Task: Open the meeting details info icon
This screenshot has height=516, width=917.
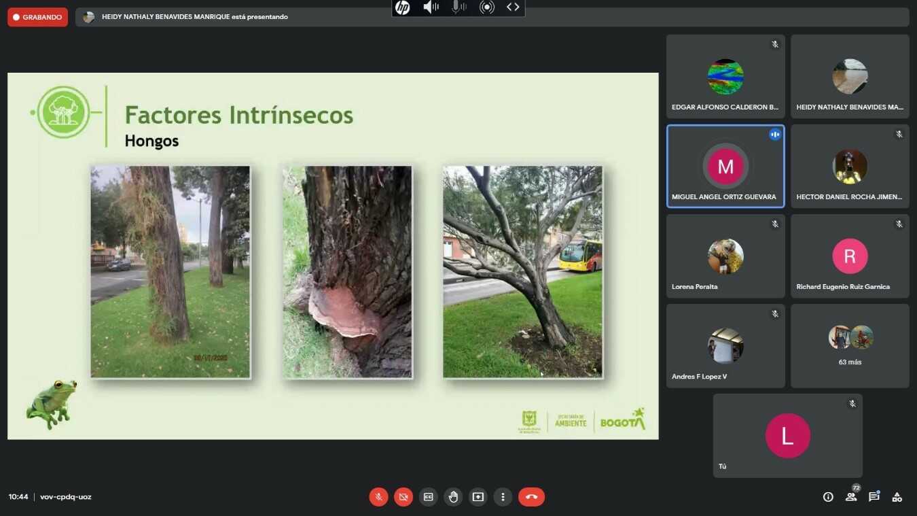Action: 828,497
